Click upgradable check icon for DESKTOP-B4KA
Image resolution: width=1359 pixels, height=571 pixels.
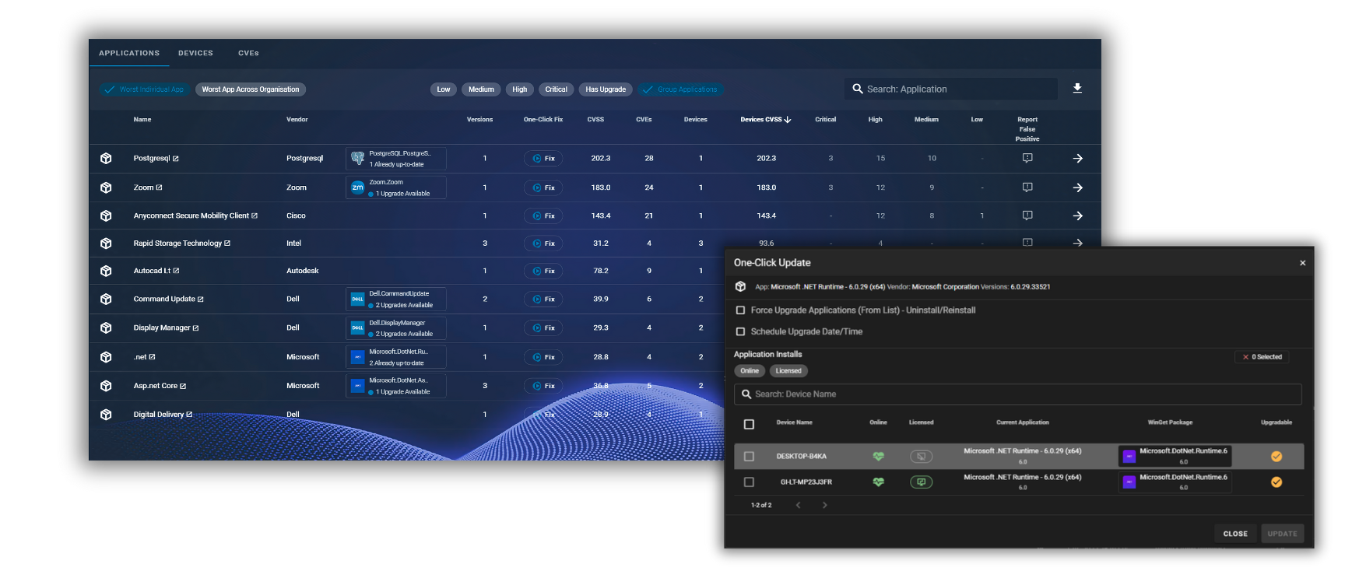pyautogui.click(x=1276, y=457)
